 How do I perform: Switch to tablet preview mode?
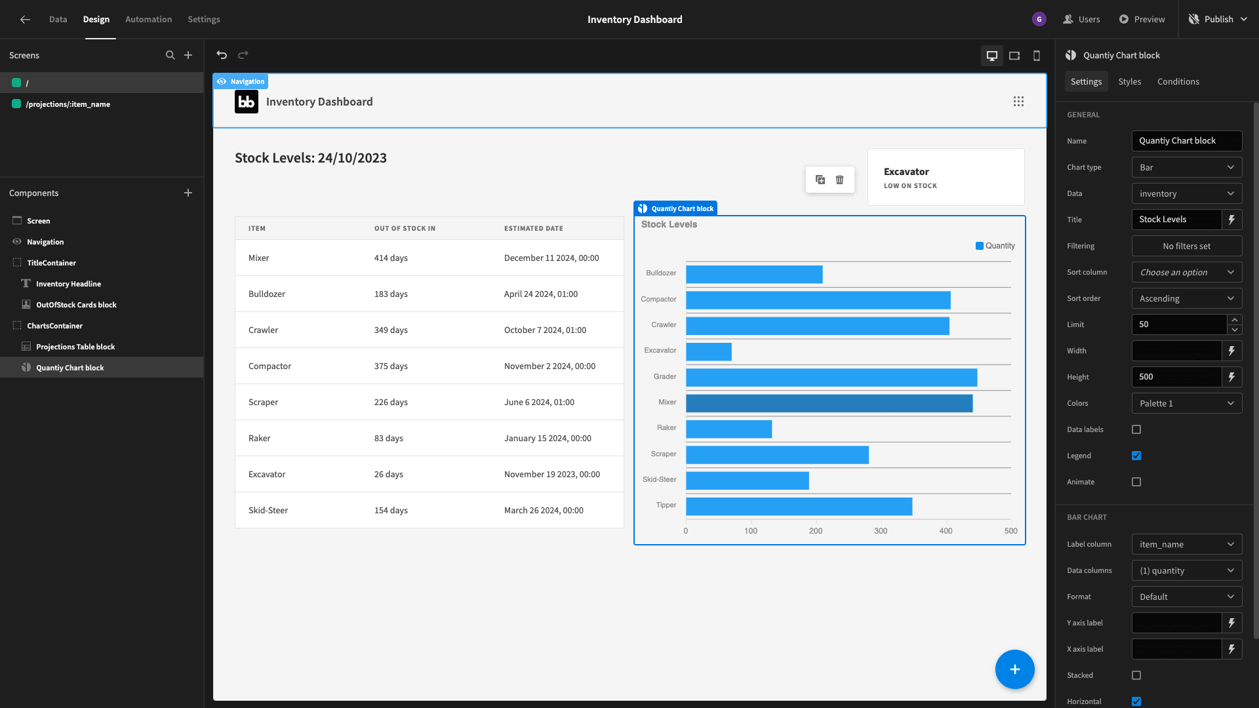pyautogui.click(x=1014, y=56)
